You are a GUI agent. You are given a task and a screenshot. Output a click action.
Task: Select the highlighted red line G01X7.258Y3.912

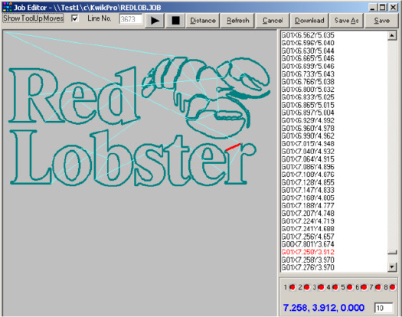click(308, 252)
